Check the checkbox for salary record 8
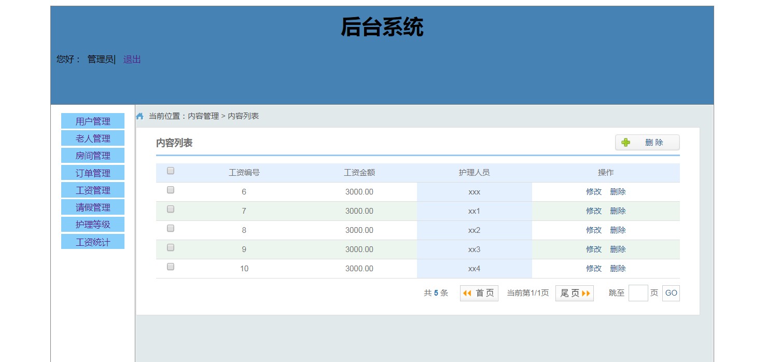 (171, 229)
